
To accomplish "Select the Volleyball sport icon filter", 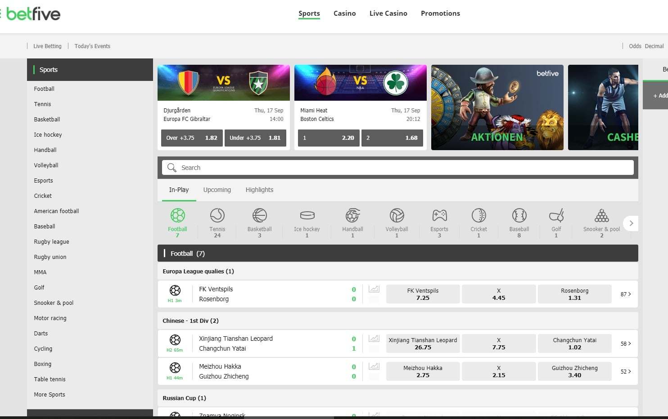I will tap(397, 215).
